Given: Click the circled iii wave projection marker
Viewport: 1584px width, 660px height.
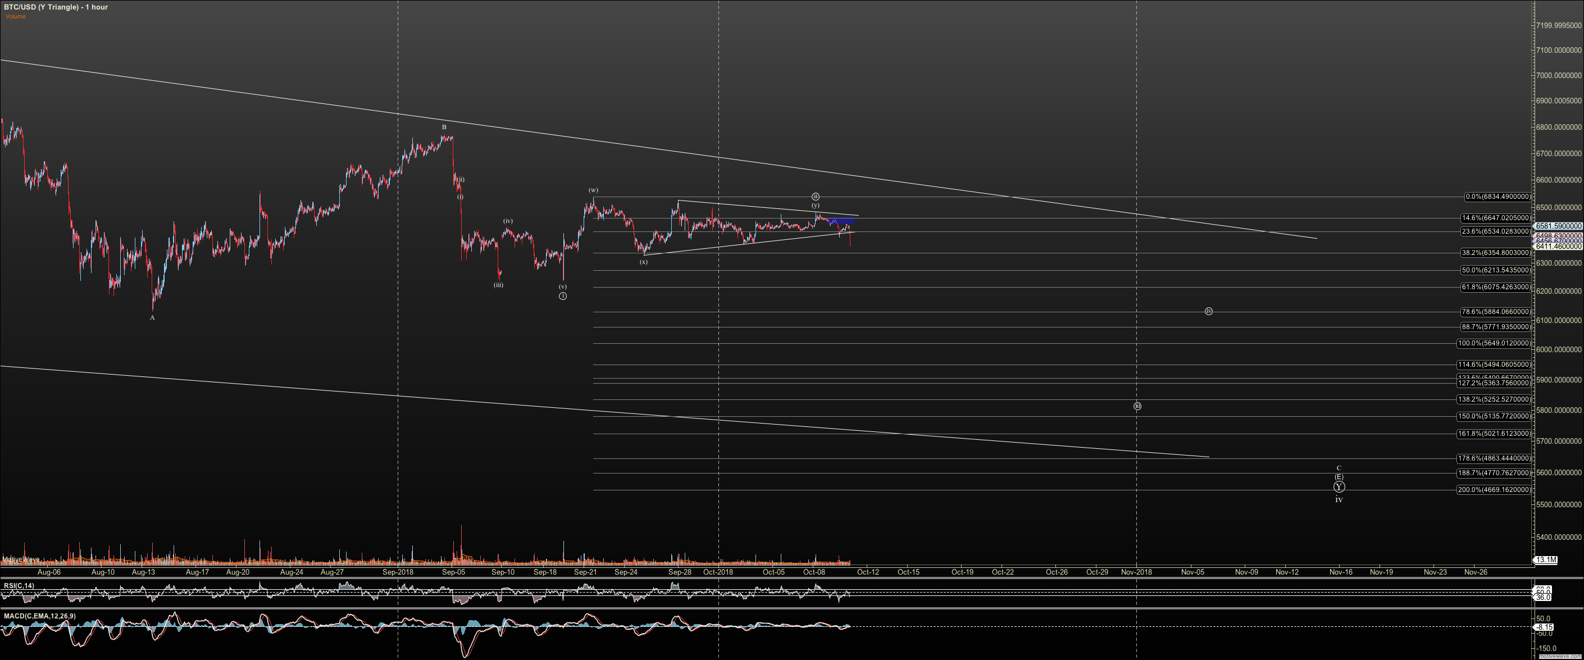Looking at the screenshot, I should click(x=1137, y=406).
